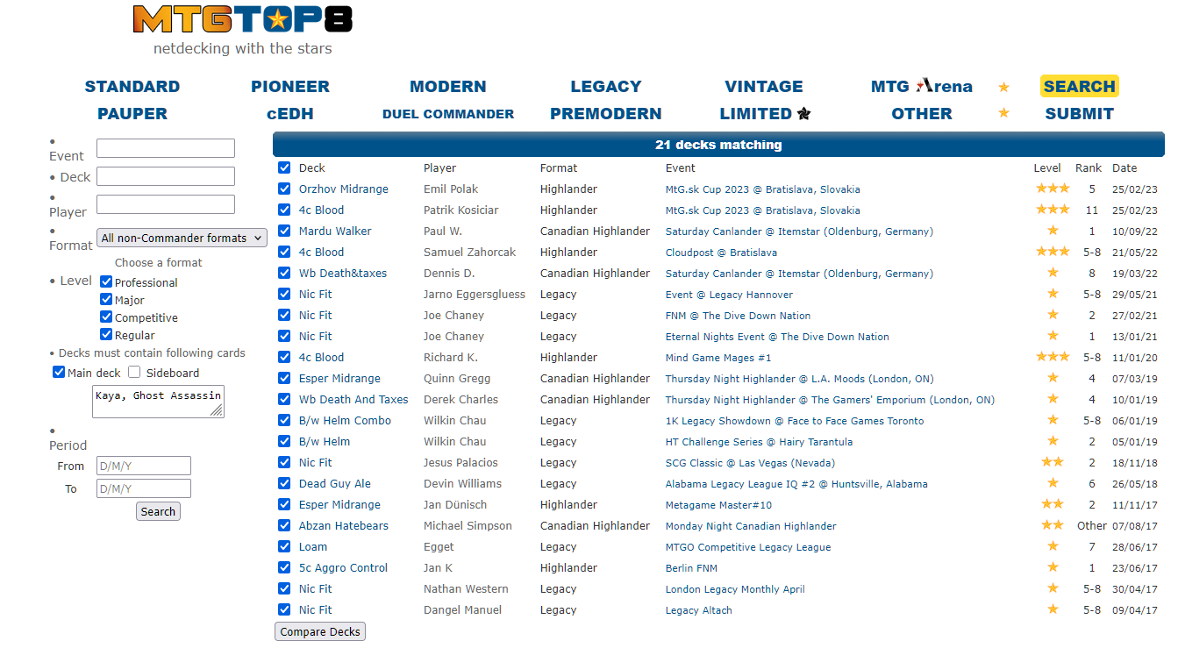Click the highlighted SEARCH nav item
This screenshot has width=1178, height=648.
(1080, 87)
